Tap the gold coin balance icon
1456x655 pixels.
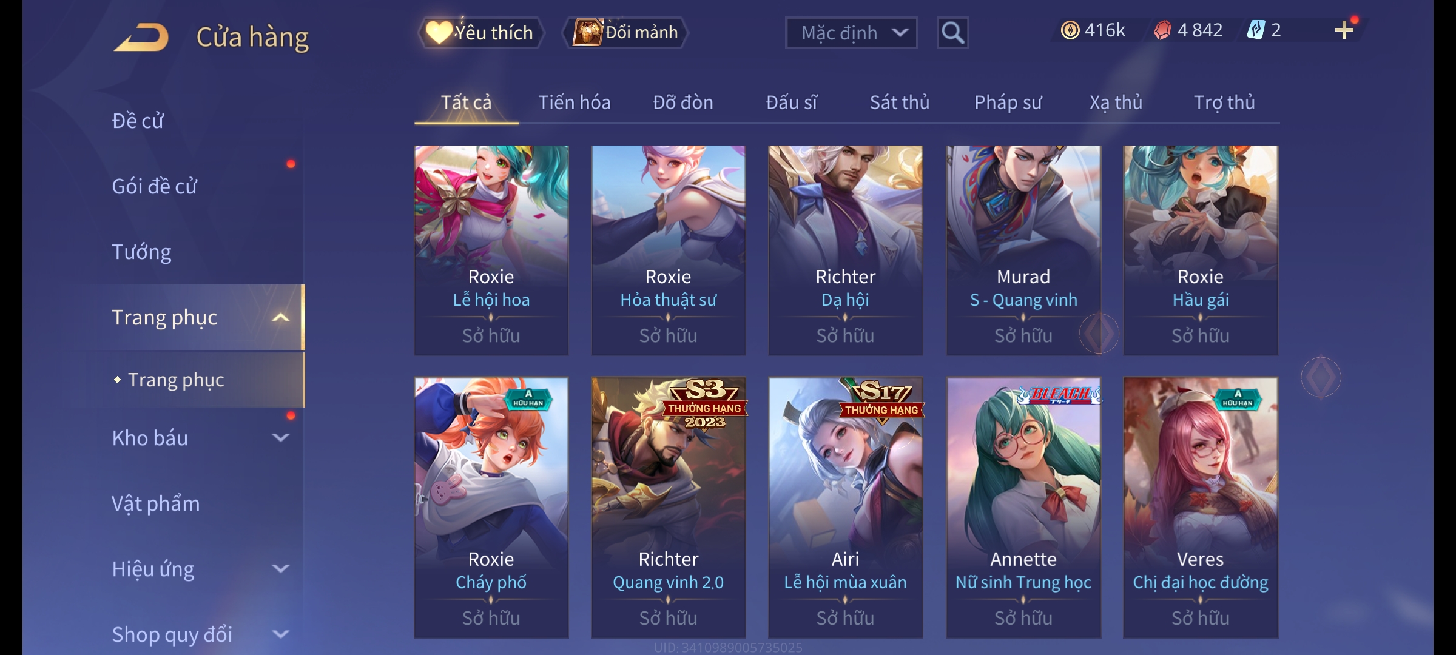click(x=1070, y=30)
